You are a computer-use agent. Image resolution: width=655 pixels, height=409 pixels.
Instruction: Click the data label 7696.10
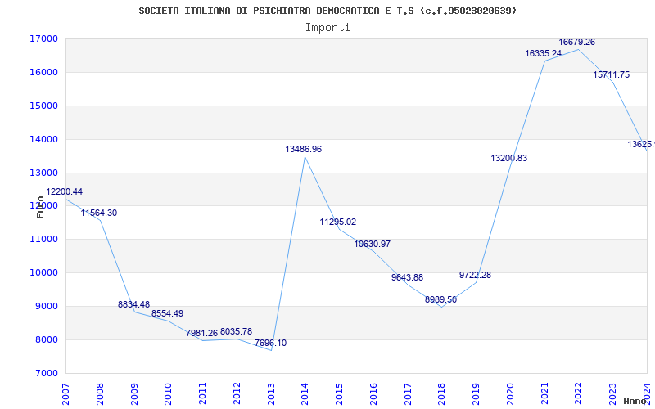pyautogui.click(x=271, y=344)
